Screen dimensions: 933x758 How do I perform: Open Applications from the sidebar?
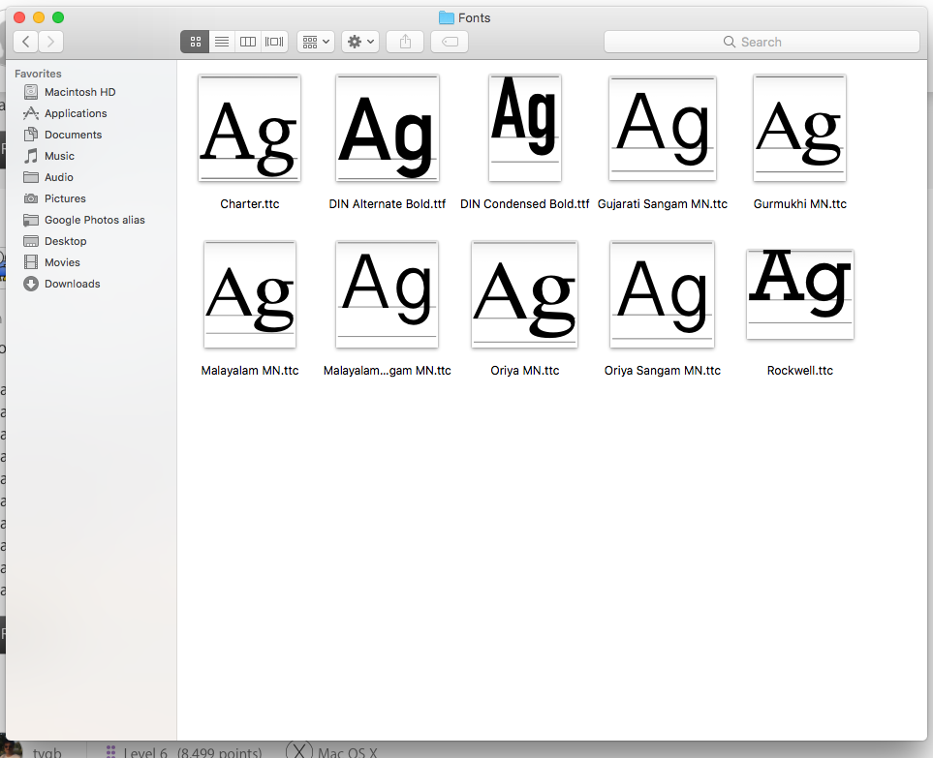pos(76,113)
